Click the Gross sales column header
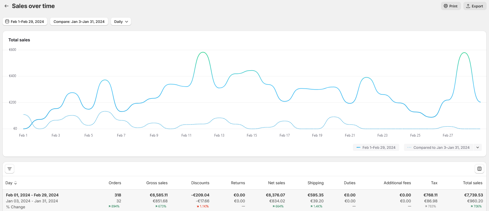 point(157,183)
